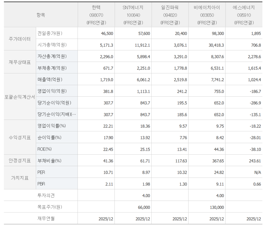
Task: Select total assets value 8,307.6
Action: 217,57
